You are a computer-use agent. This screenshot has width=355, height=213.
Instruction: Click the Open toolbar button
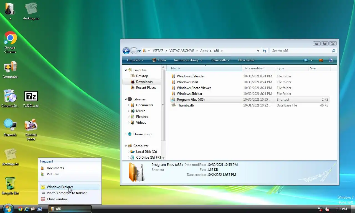pyautogui.click(x=159, y=60)
